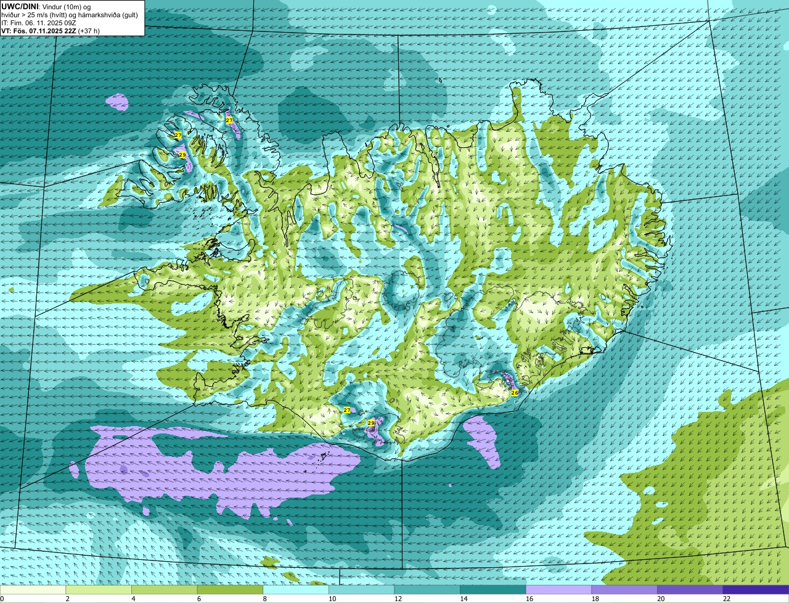Click the legend tick label "18"
Screen dimensions: 789x603
595,599
